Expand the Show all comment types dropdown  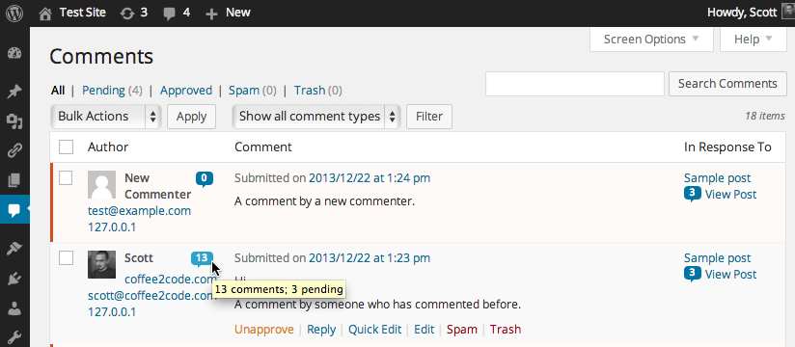316,117
